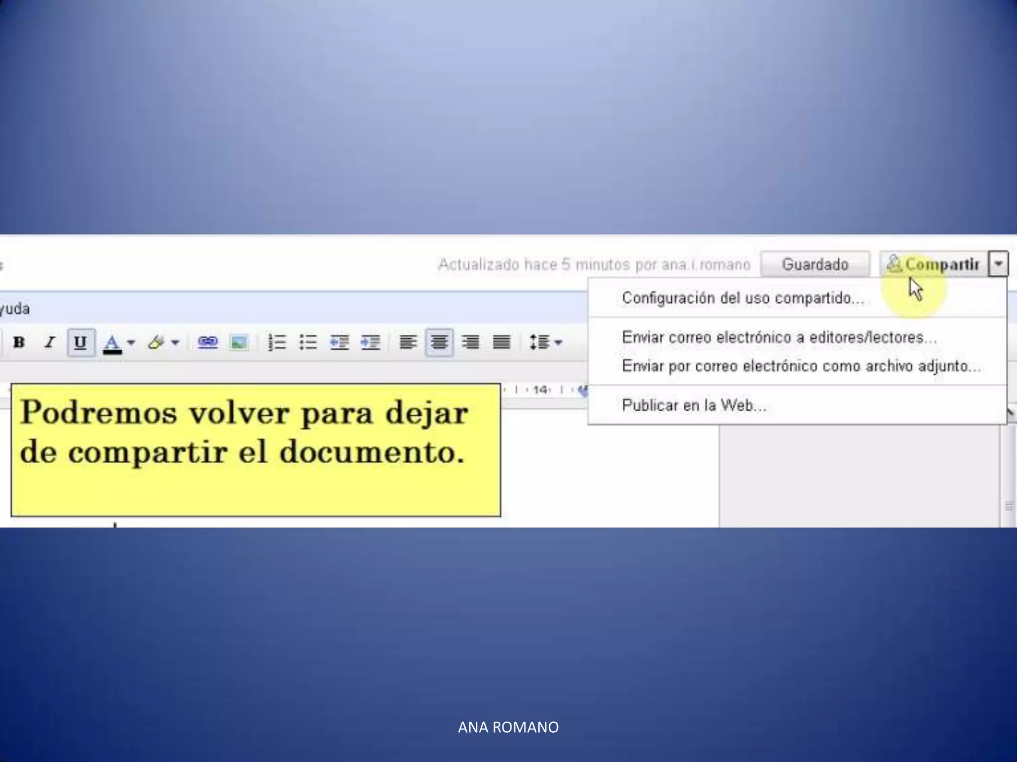Click the insert image icon
This screenshot has width=1017, height=762.
tap(239, 342)
